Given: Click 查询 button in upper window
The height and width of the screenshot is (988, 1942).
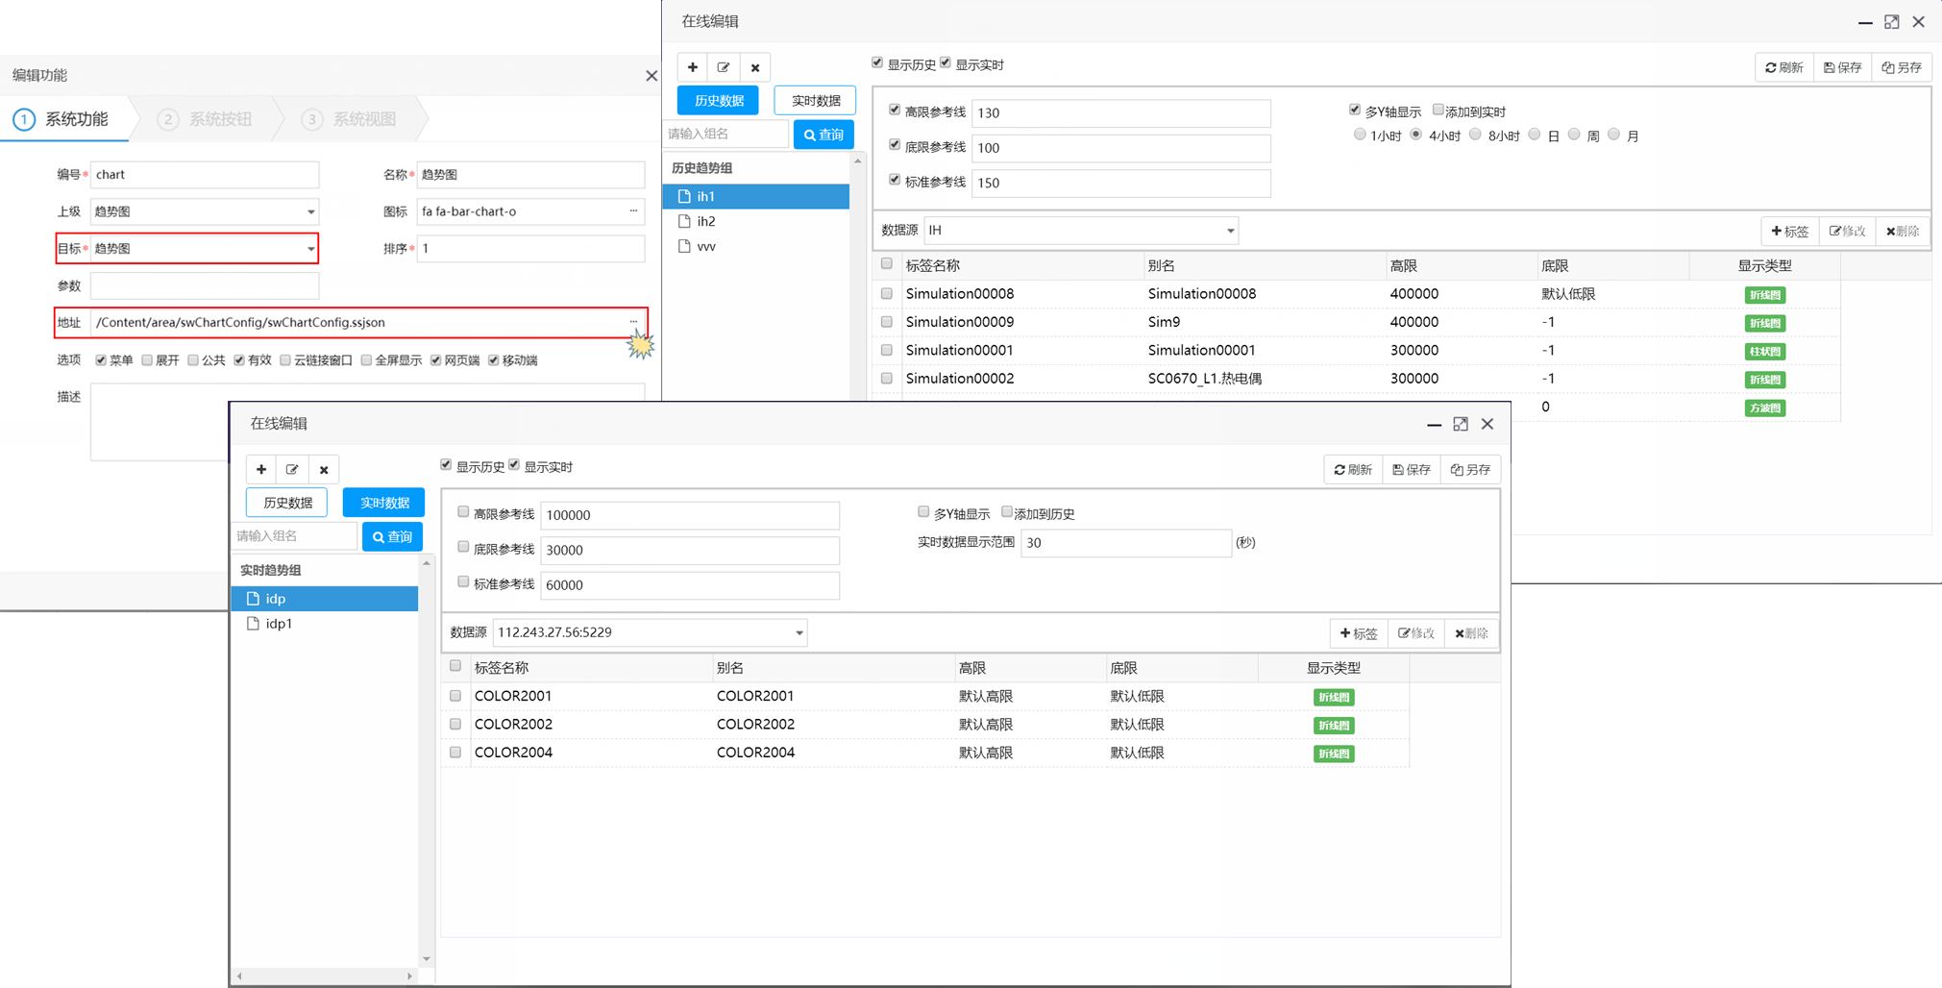Looking at the screenshot, I should (824, 135).
